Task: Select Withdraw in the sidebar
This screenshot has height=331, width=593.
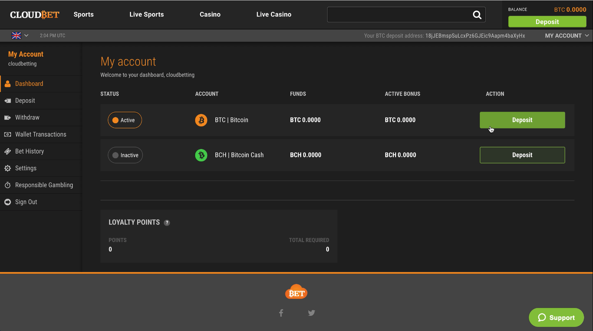Action: pos(41,117)
